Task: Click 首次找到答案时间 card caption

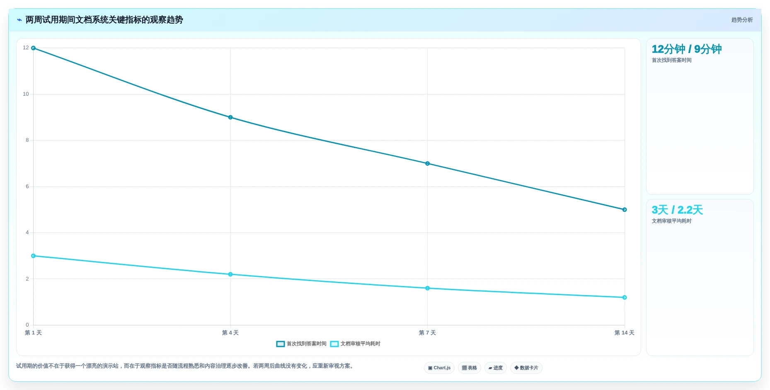Action: point(671,61)
